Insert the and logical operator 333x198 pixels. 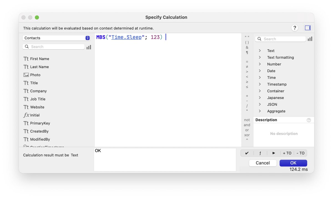coord(247,125)
